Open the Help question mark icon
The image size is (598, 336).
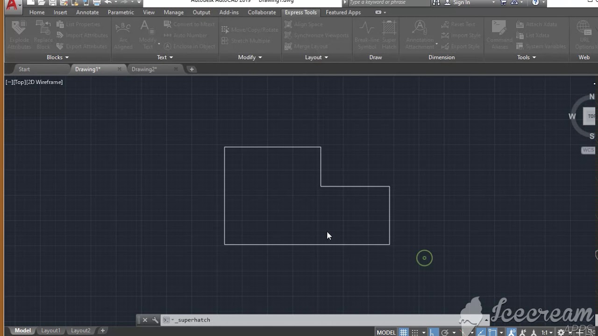tap(535, 2)
